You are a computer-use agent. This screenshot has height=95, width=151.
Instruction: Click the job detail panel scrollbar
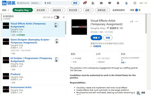(146, 24)
